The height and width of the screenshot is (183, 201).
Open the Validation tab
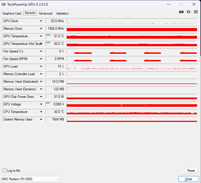tap(62, 13)
